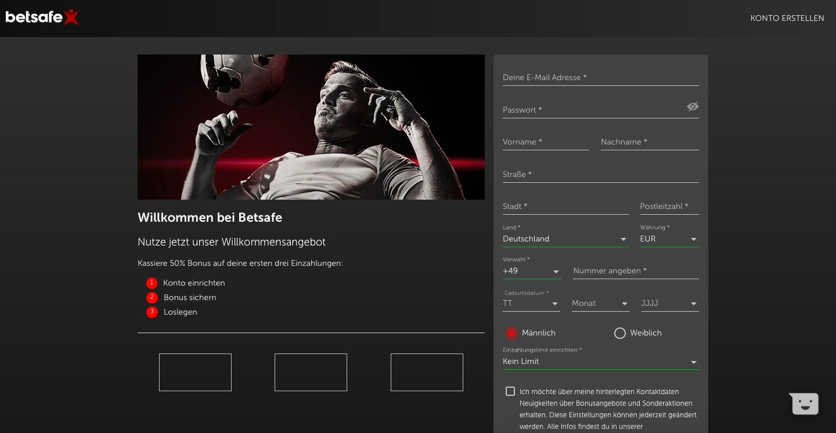This screenshot has height=433, width=836.
Task: Select the Weiblich radio button
Action: [x=620, y=333]
